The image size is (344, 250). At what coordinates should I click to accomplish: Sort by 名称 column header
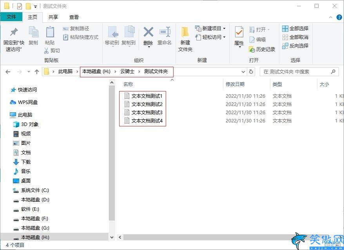point(128,84)
